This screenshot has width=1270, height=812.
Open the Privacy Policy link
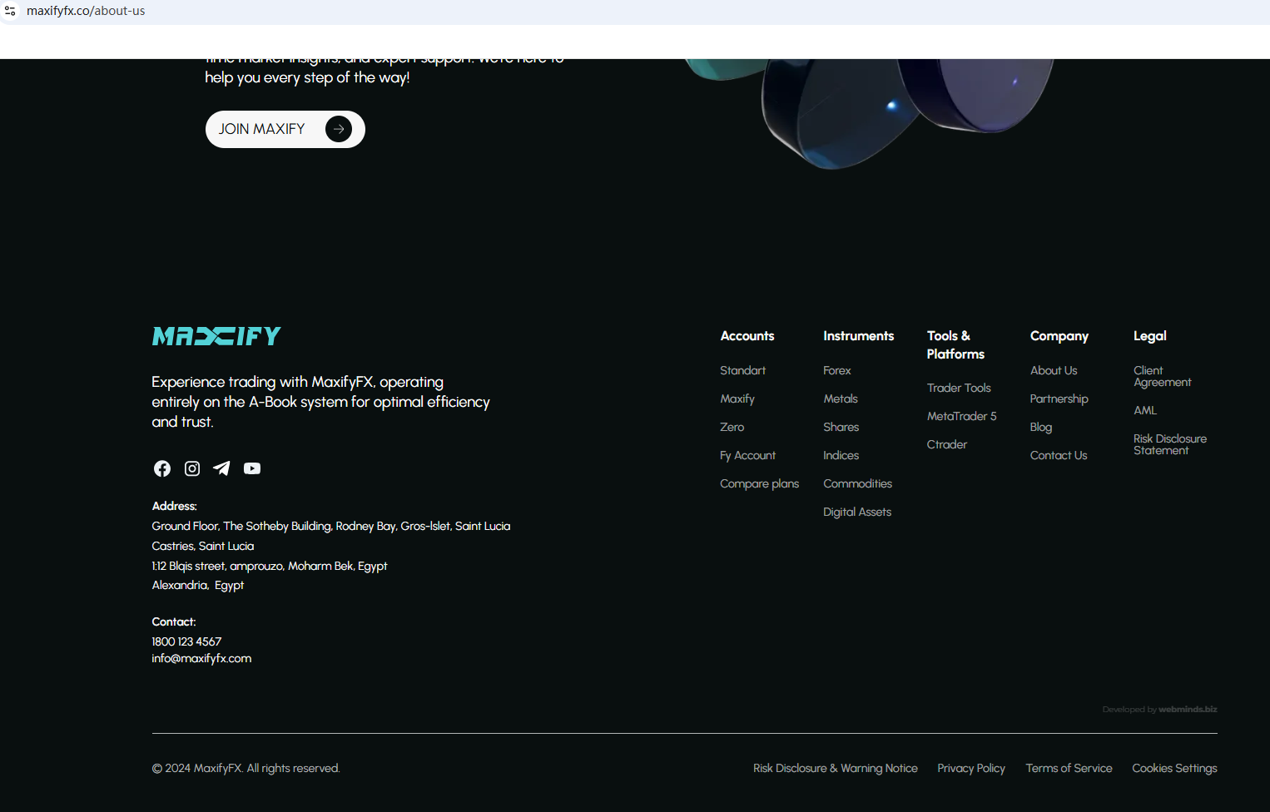point(971,768)
